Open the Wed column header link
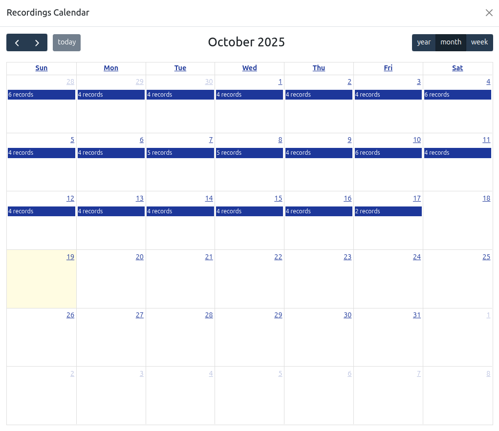 (x=250, y=68)
